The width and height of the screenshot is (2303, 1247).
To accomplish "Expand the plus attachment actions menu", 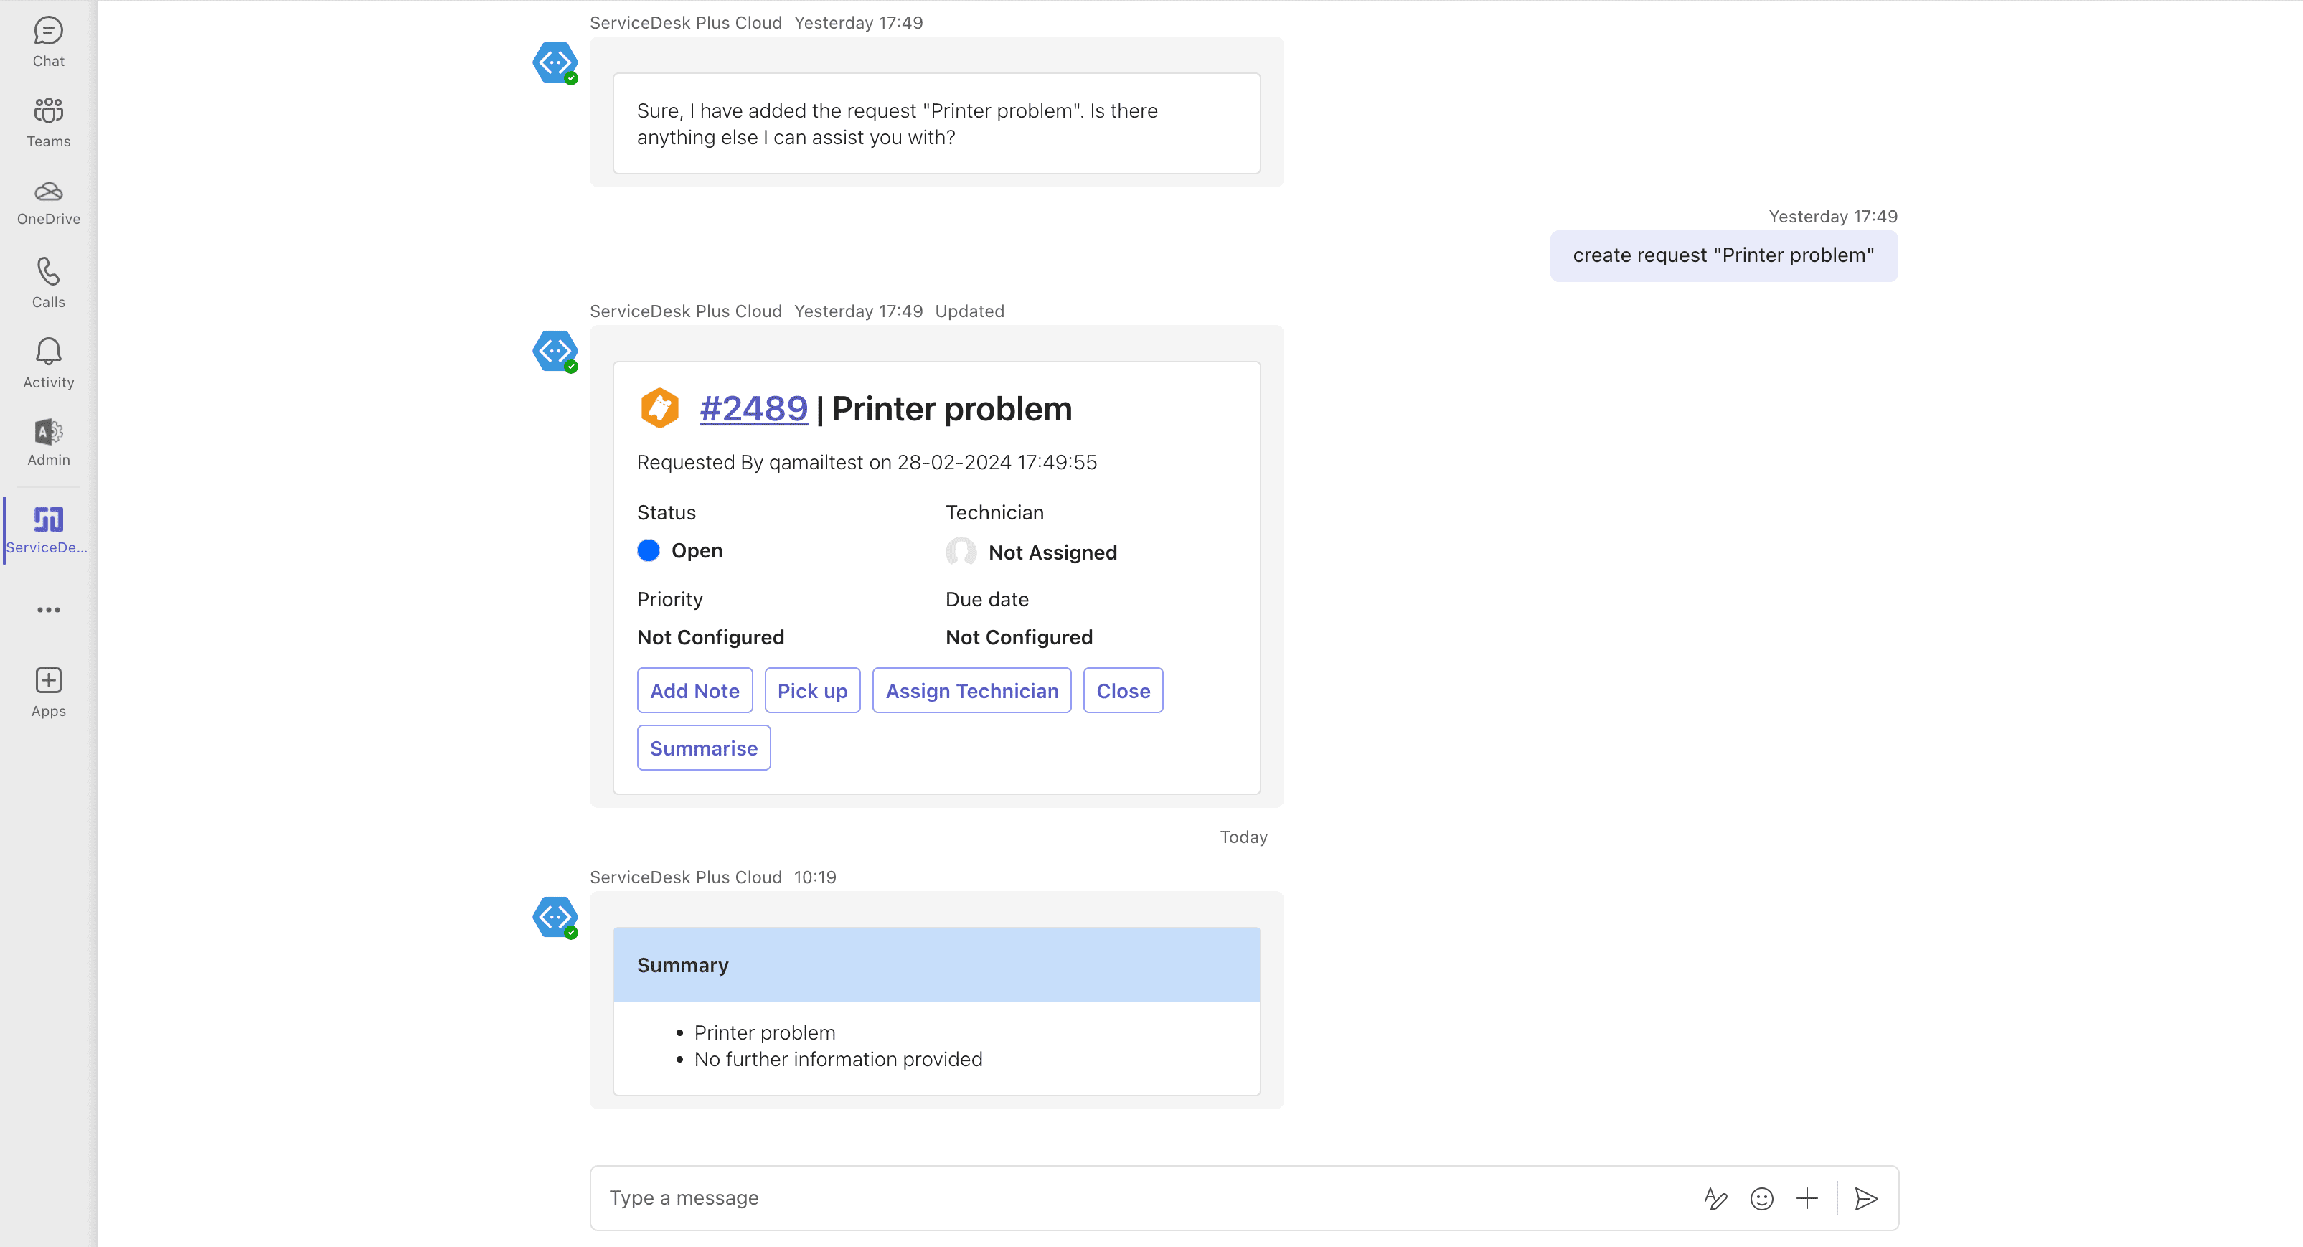I will pyautogui.click(x=1807, y=1199).
